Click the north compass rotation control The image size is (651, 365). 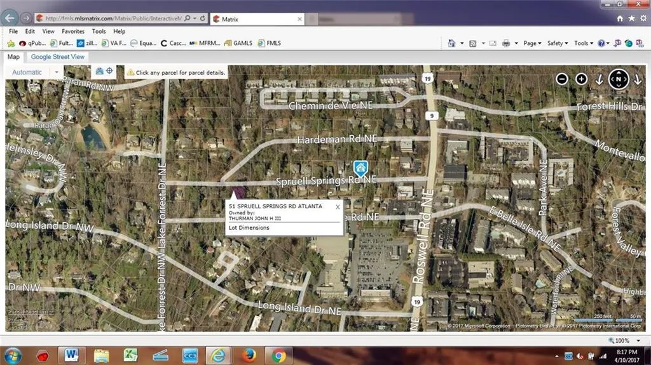619,79
